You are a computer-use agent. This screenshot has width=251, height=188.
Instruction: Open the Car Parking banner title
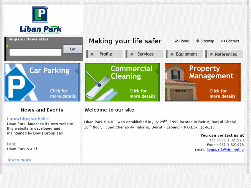[49, 71]
